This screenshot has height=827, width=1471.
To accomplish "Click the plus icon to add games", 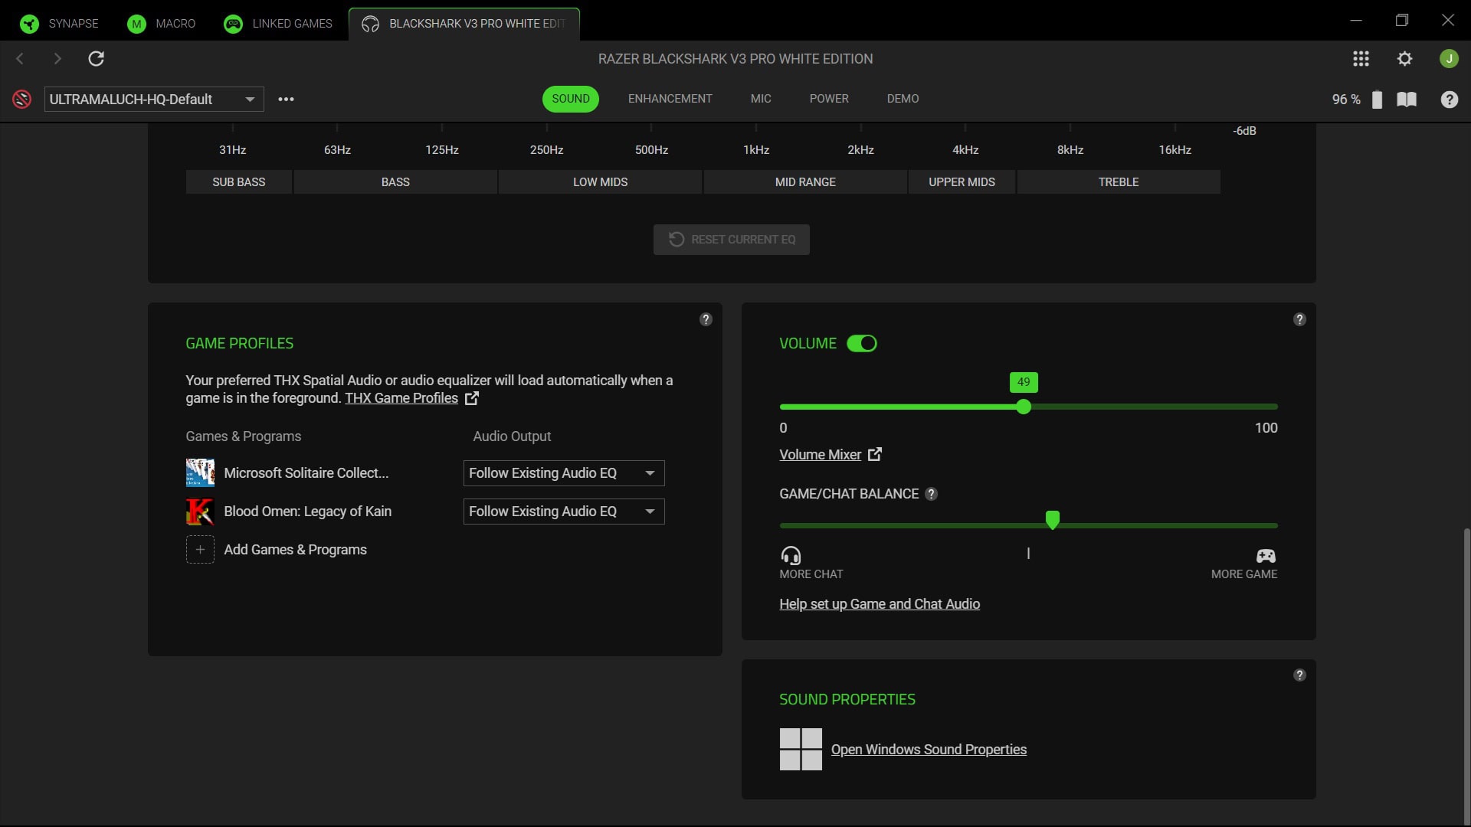I will click(x=200, y=550).
